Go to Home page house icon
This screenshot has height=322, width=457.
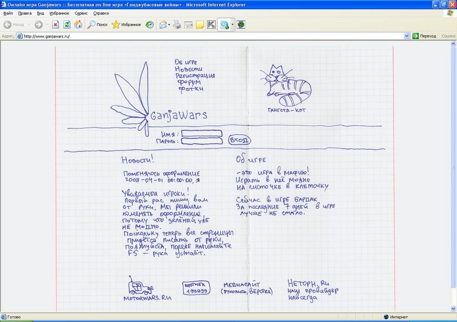pyautogui.click(x=78, y=25)
